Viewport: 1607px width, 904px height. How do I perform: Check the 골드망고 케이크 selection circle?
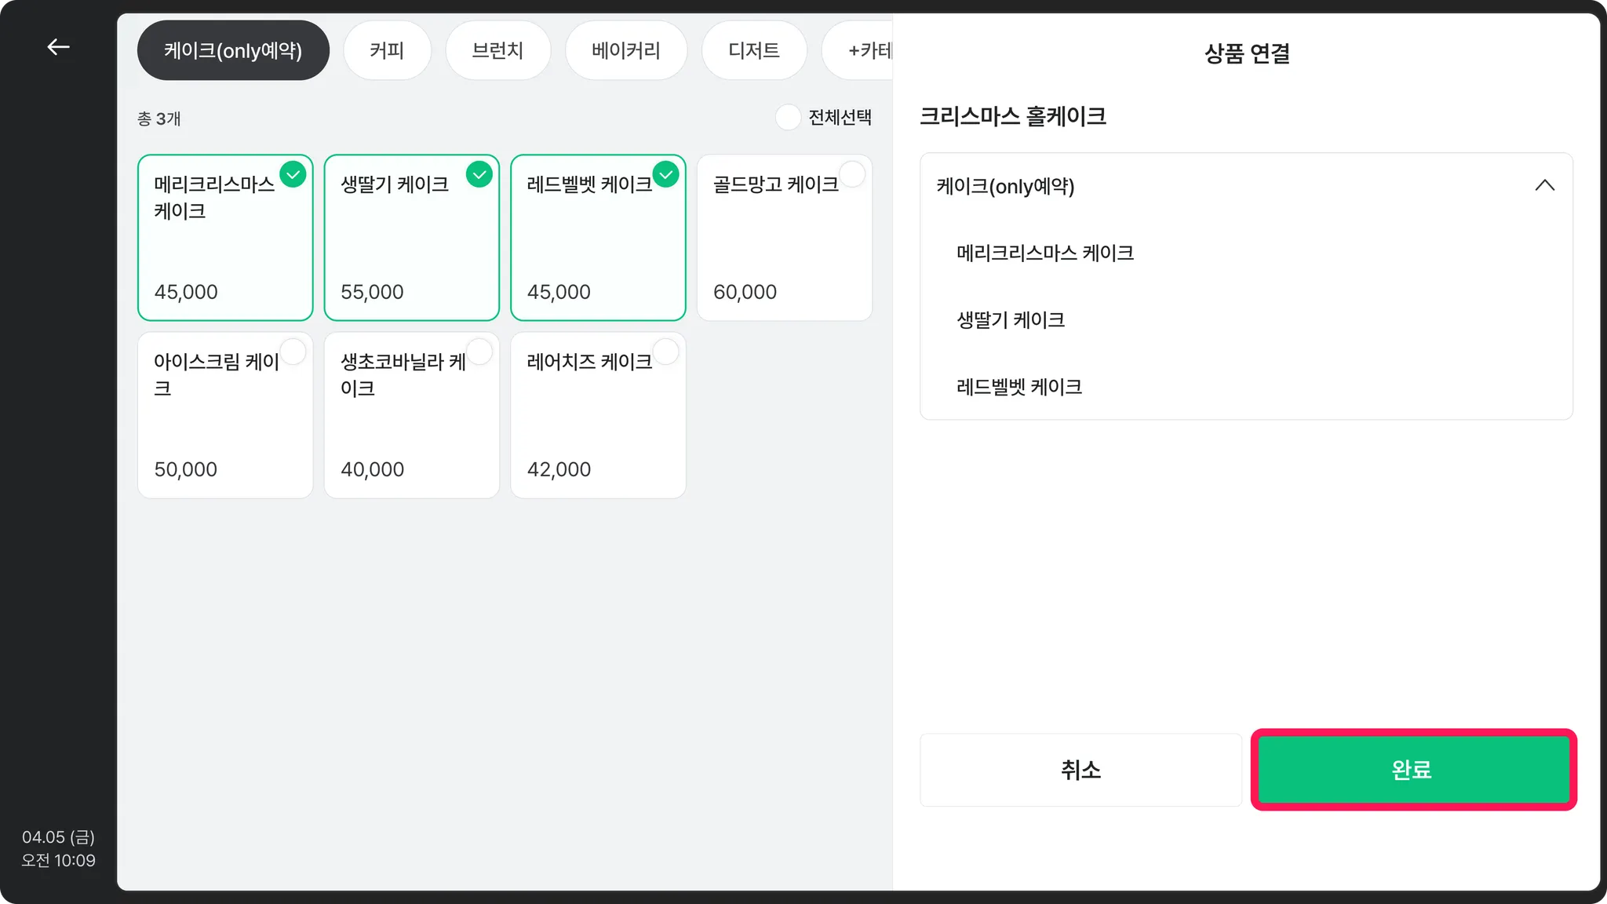pyautogui.click(x=851, y=174)
